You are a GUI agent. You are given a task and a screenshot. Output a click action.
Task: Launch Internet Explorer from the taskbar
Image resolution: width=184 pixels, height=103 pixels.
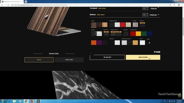point(8,101)
